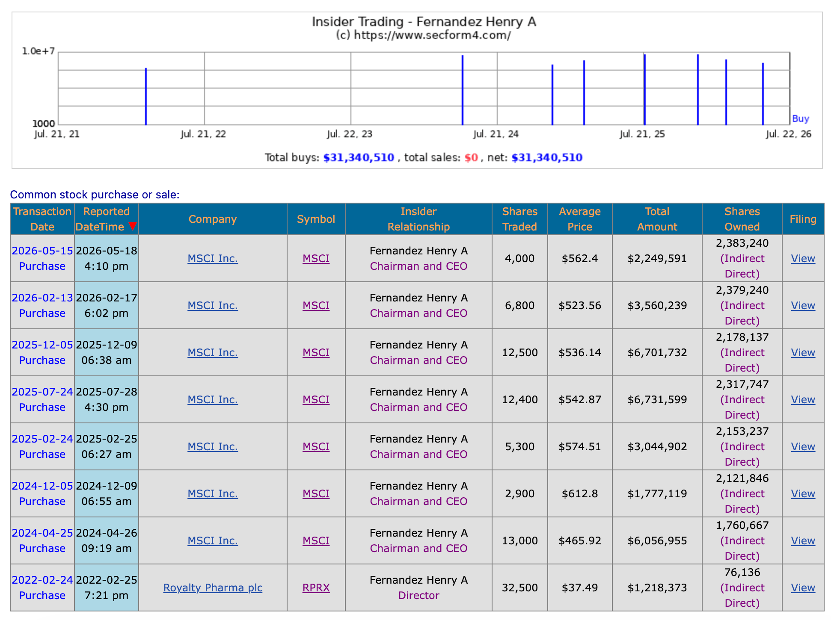Sort by the Symbol column header
Screen dimensions: 831x620
point(316,219)
